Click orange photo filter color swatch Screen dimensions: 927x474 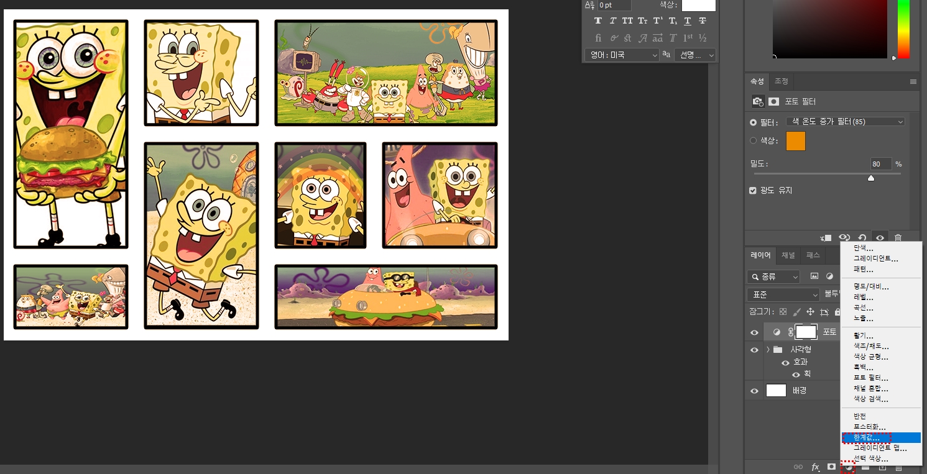point(796,141)
